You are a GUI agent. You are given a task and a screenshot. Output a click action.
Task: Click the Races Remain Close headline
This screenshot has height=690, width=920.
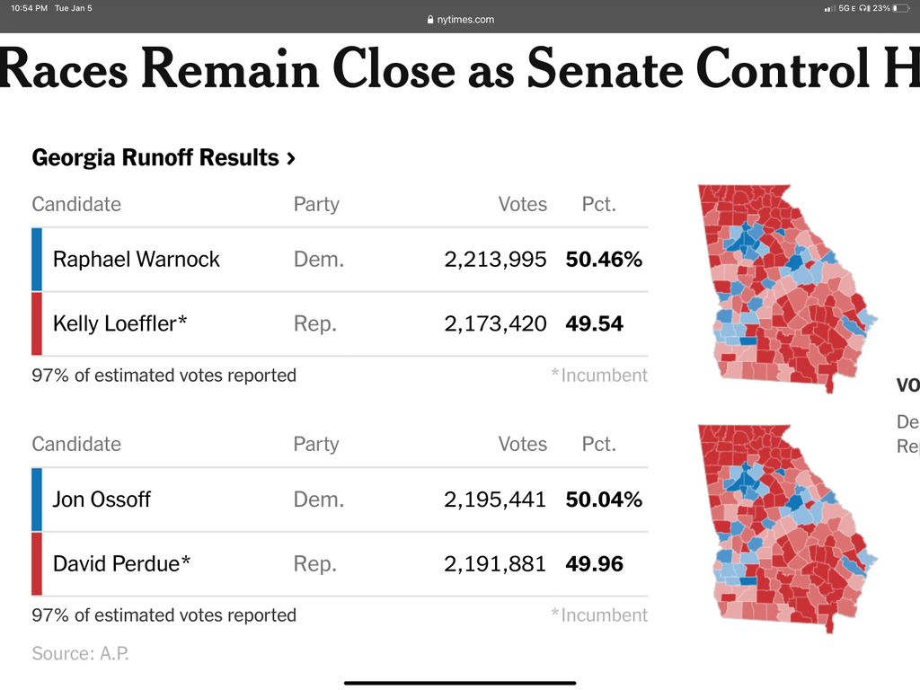pyautogui.click(x=449, y=70)
